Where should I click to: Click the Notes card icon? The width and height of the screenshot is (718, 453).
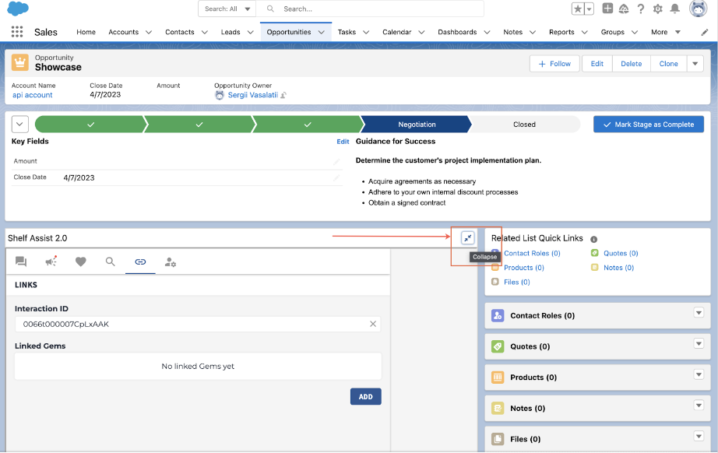point(498,408)
